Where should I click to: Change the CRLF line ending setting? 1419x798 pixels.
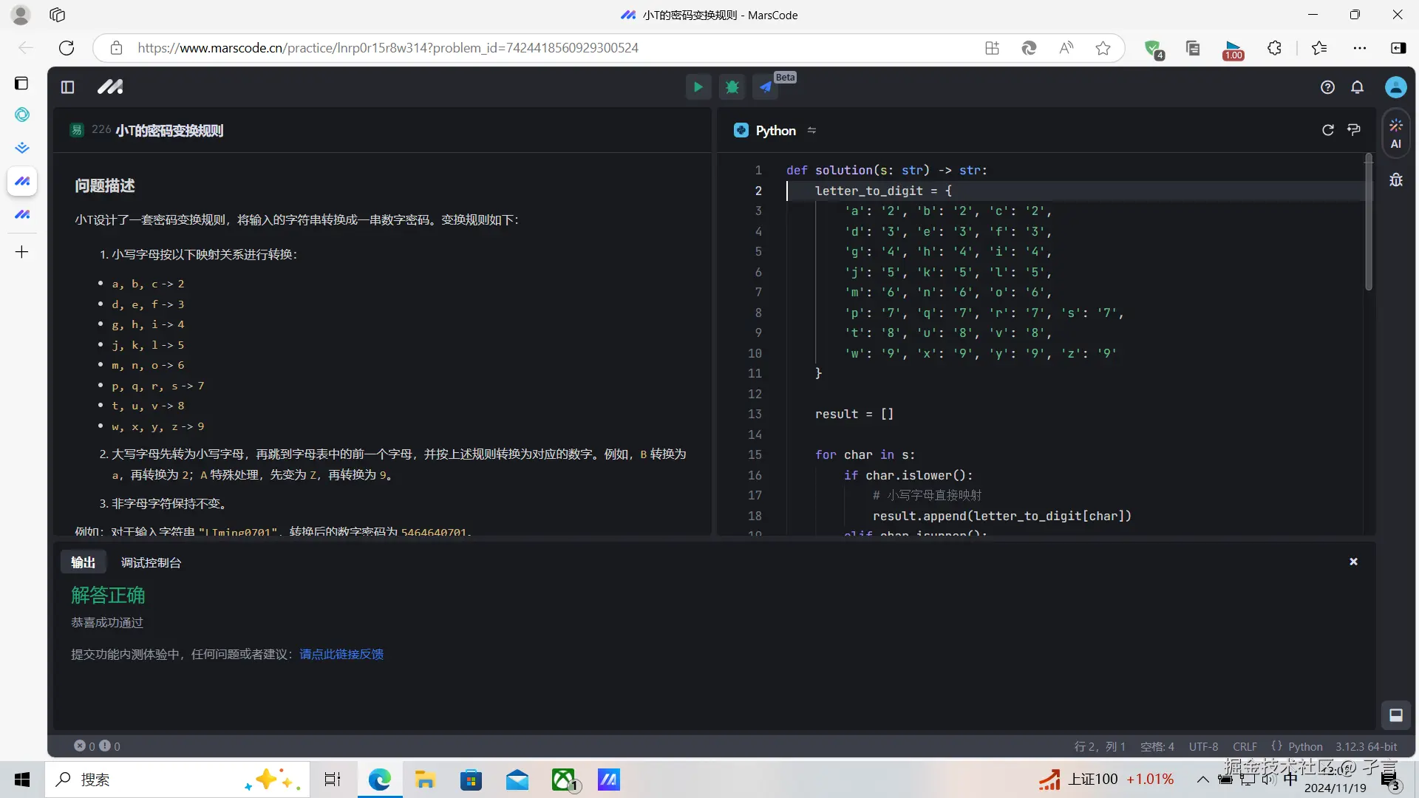1245,747
